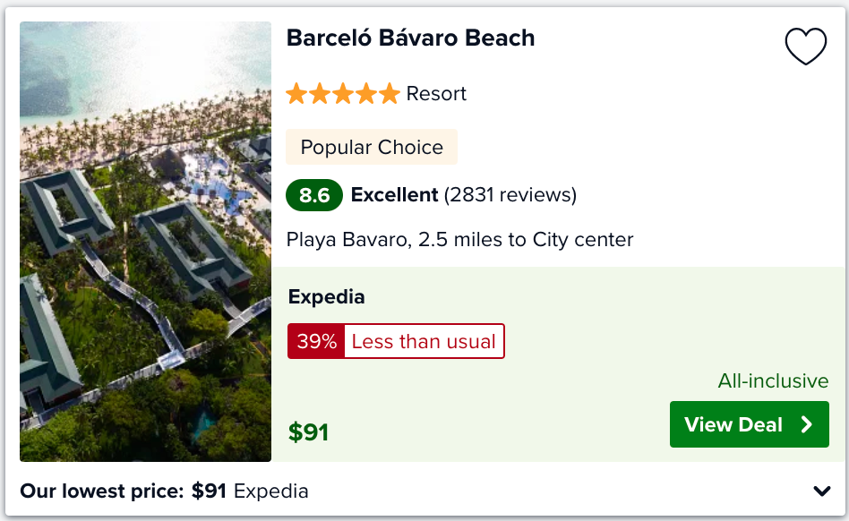Image resolution: width=849 pixels, height=521 pixels.
Task: Click the Resort accommodation type label
Action: (x=436, y=94)
